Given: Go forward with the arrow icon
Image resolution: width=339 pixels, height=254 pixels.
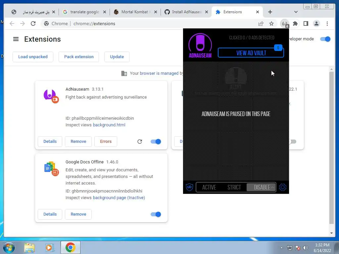Looking at the screenshot, I should (x=23, y=23).
